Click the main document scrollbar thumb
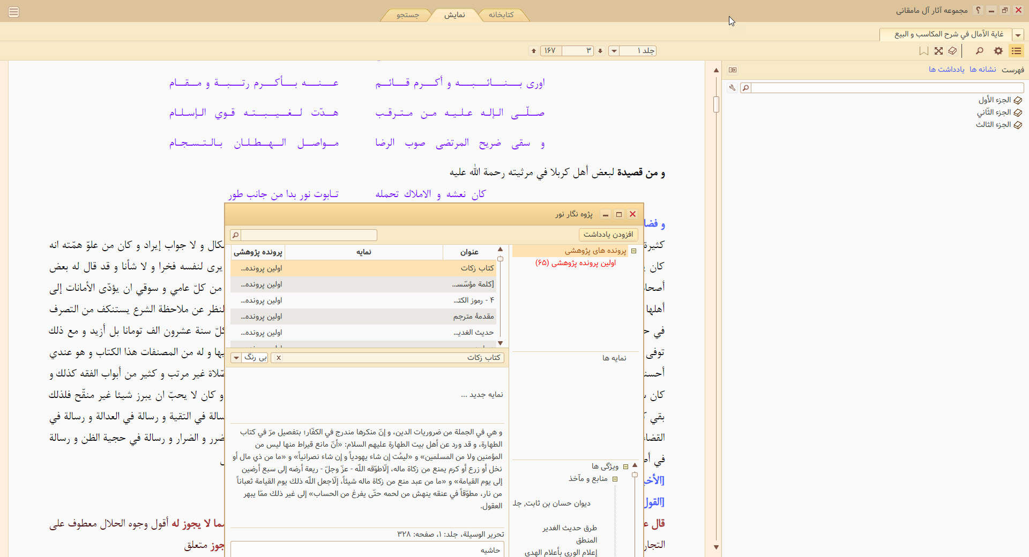 716,104
